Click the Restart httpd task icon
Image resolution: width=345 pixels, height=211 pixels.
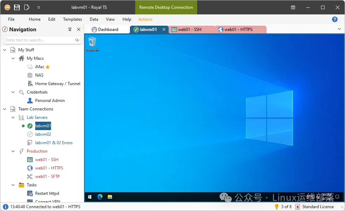click(30, 193)
